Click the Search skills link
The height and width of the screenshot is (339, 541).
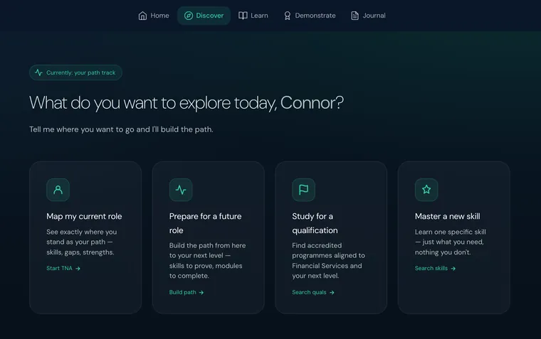click(x=436, y=269)
